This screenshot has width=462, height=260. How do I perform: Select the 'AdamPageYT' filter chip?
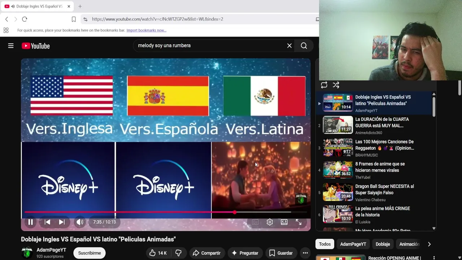coord(353,244)
